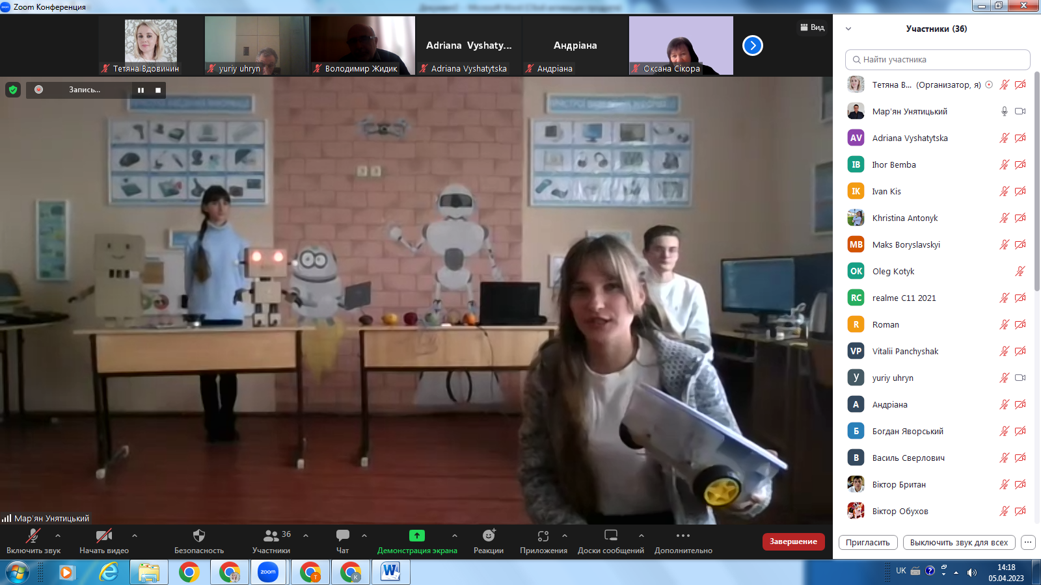The height and width of the screenshot is (585, 1041).
Task: Open the Apps (Приложения) icon
Action: tap(543, 536)
